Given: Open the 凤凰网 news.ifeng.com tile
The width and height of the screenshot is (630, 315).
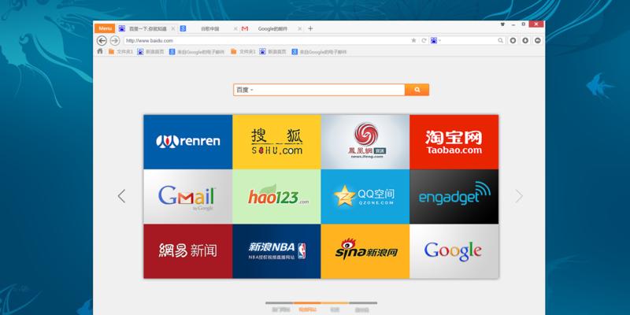Looking at the screenshot, I should coord(365,142).
